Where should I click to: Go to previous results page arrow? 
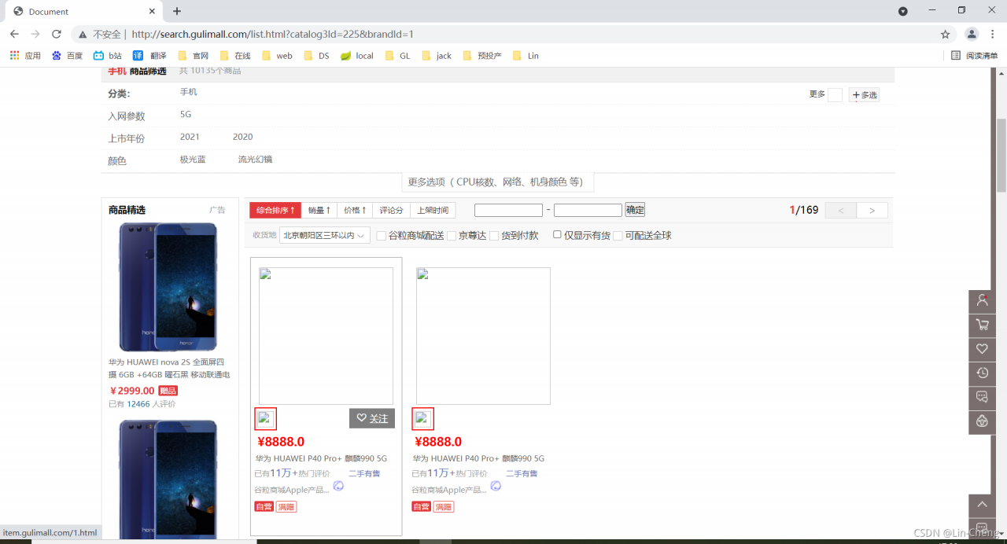[841, 211]
